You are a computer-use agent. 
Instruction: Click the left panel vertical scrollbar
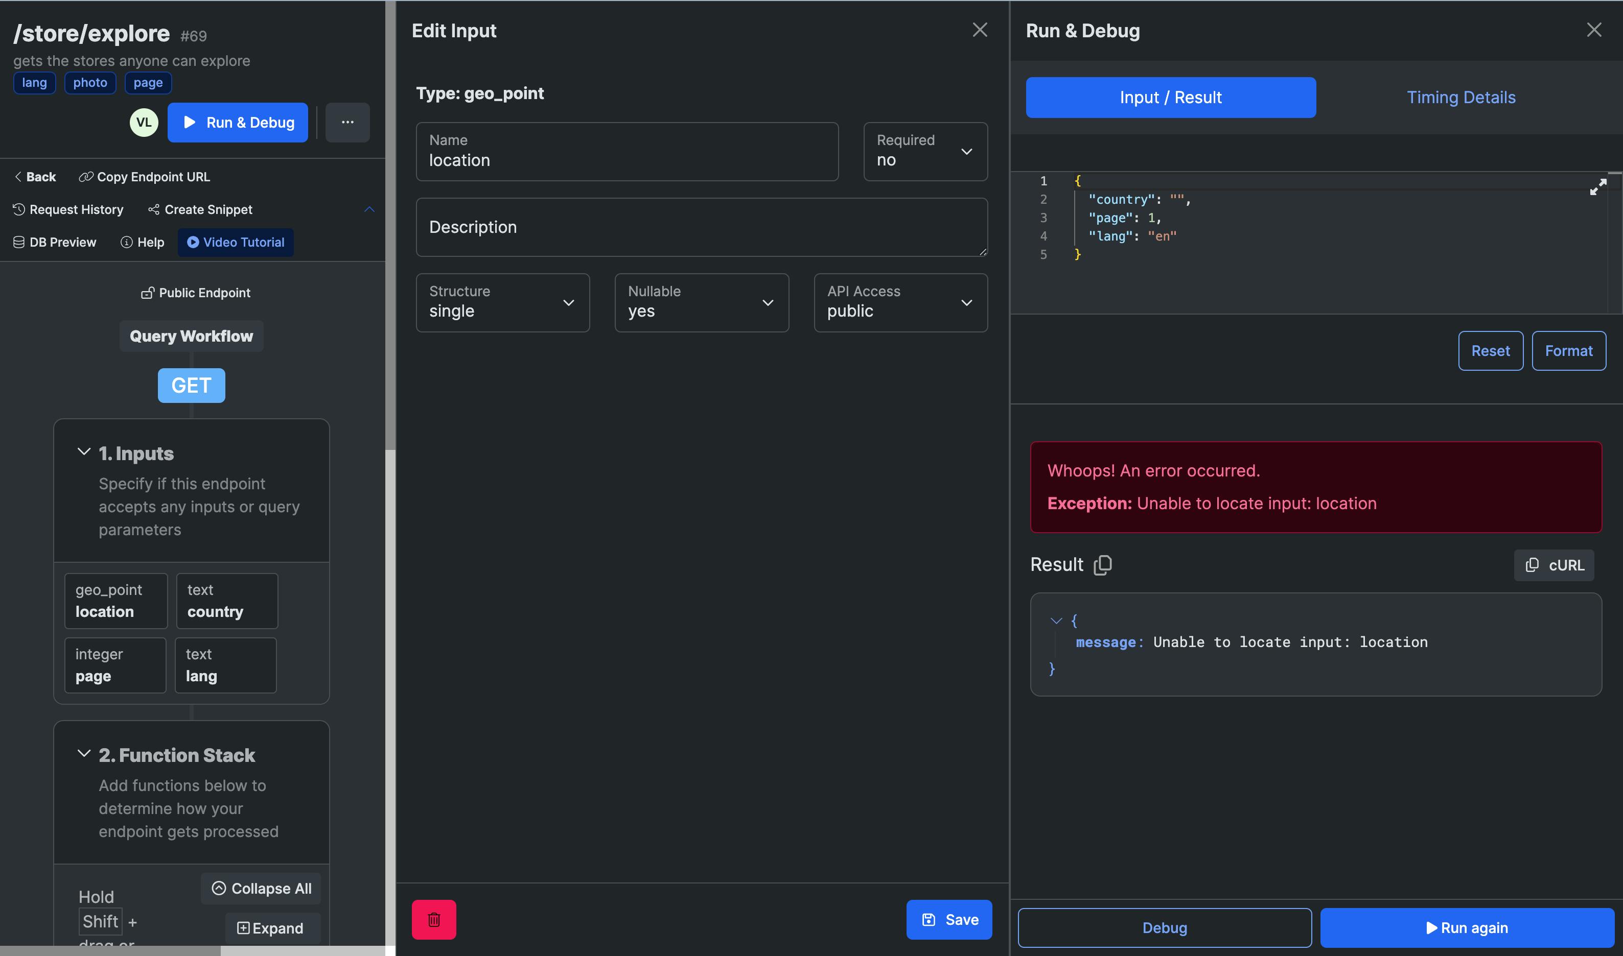point(390,226)
